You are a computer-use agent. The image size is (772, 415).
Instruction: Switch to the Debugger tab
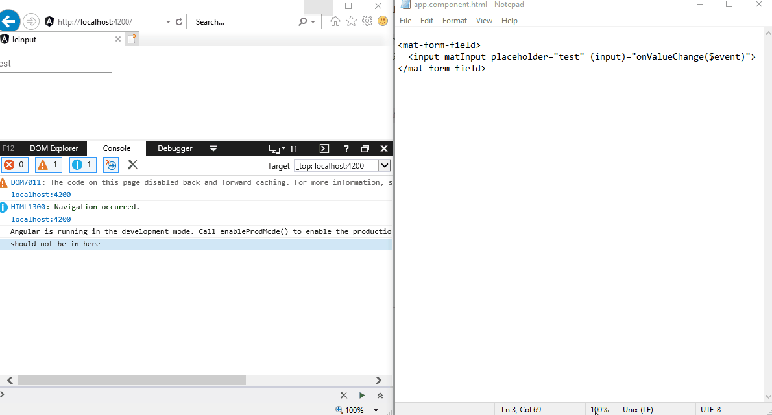coord(175,148)
